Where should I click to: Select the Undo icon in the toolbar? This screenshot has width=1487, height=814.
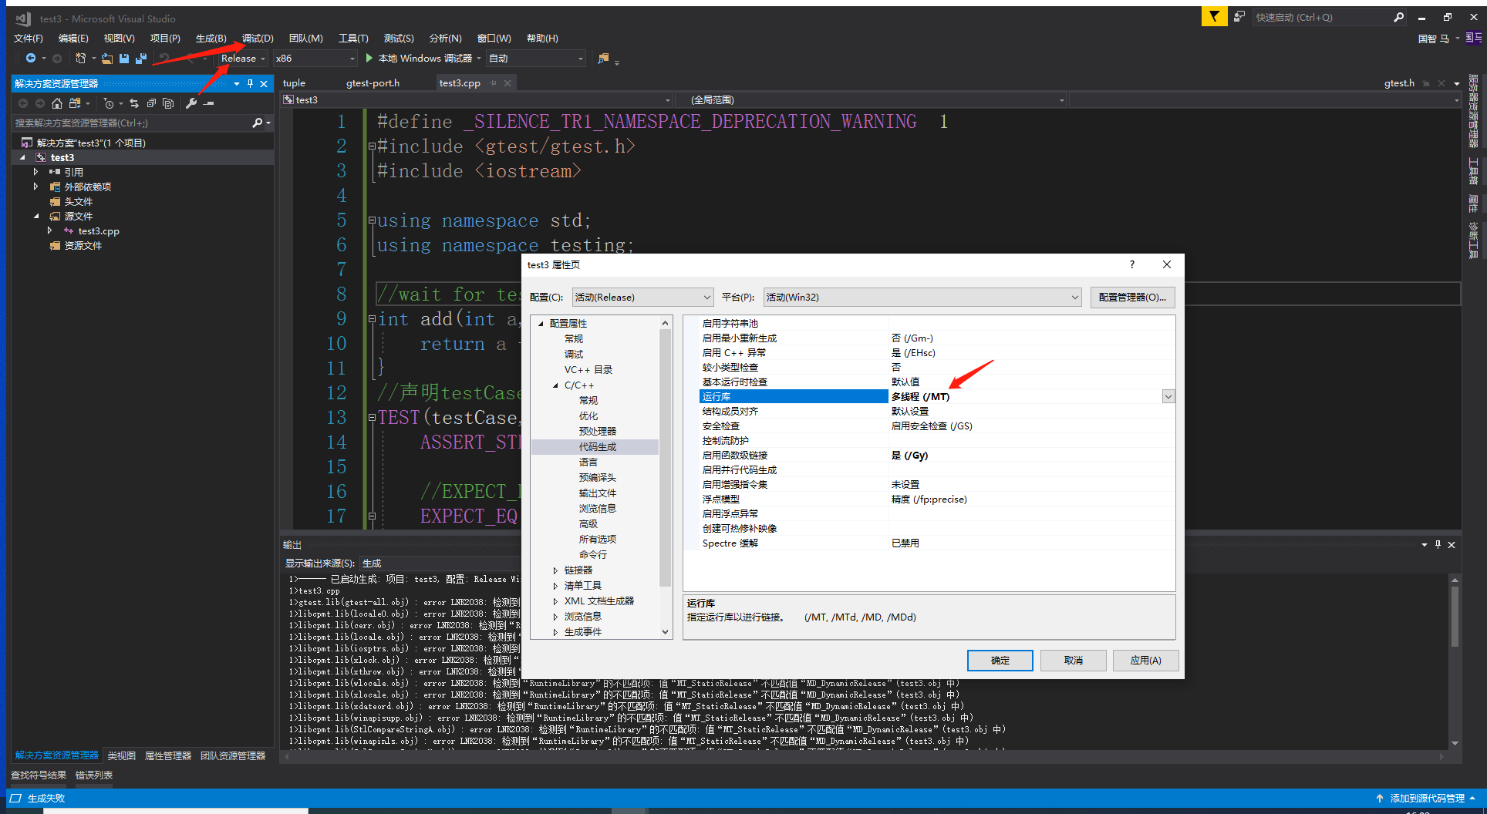coord(164,58)
